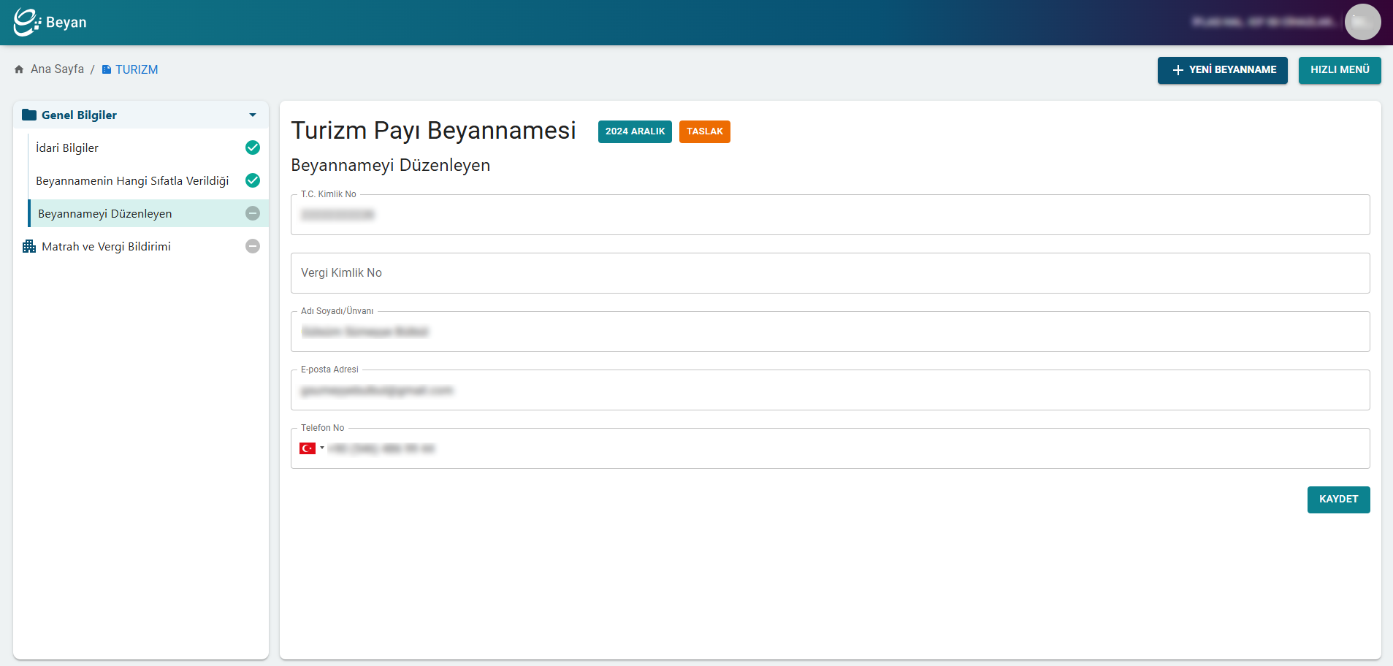The height and width of the screenshot is (666, 1393).
Task: Open the HIZLI MENÜ button
Action: tap(1340, 70)
